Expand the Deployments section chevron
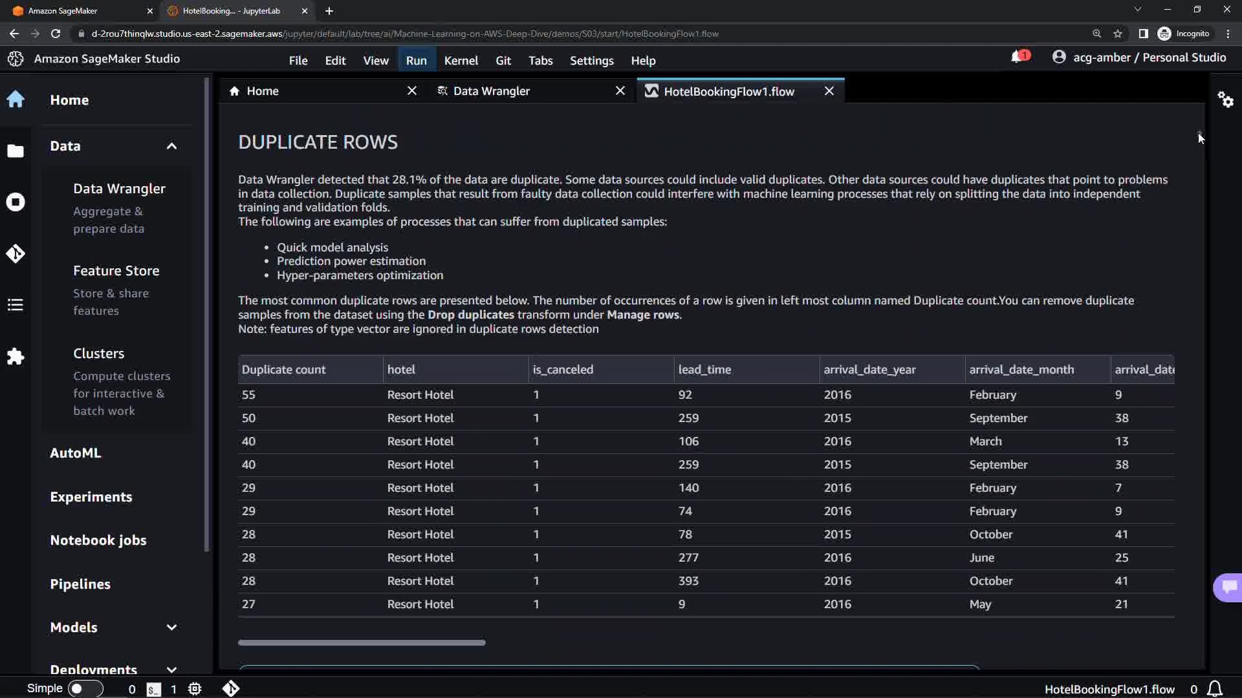This screenshot has height=698, width=1242. click(171, 670)
